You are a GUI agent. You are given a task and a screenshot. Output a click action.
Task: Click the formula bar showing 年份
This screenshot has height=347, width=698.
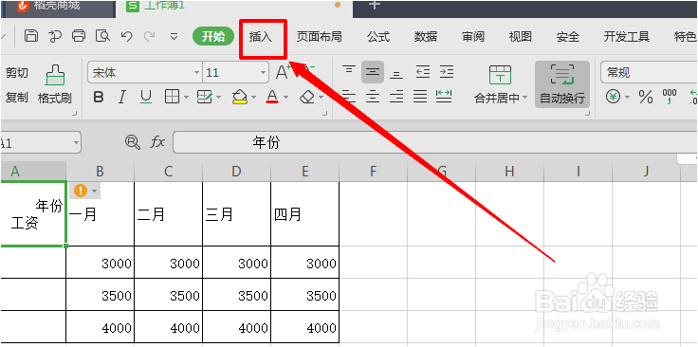435,142
